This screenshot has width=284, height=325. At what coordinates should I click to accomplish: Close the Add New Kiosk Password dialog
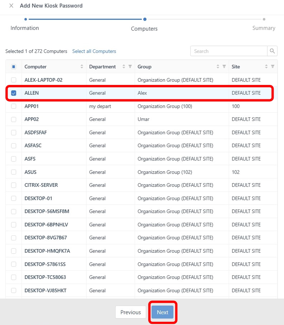(11, 6)
